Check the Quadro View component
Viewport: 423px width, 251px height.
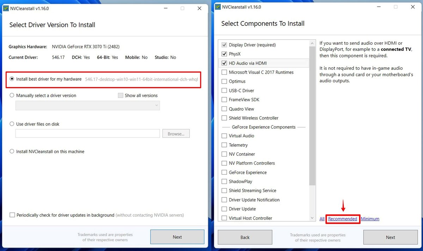pyautogui.click(x=224, y=109)
